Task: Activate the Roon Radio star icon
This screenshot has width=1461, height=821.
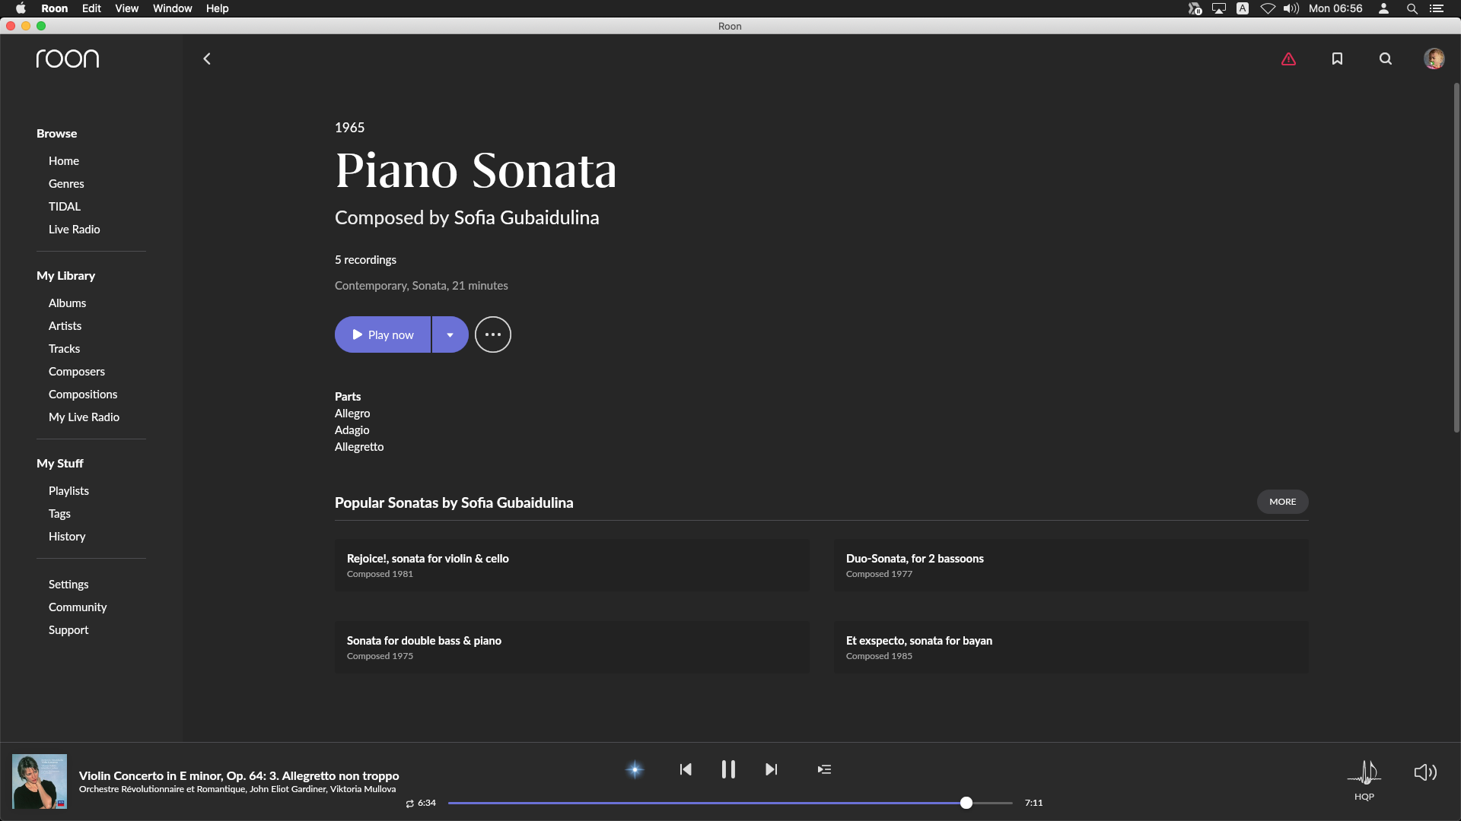Action: click(x=635, y=769)
